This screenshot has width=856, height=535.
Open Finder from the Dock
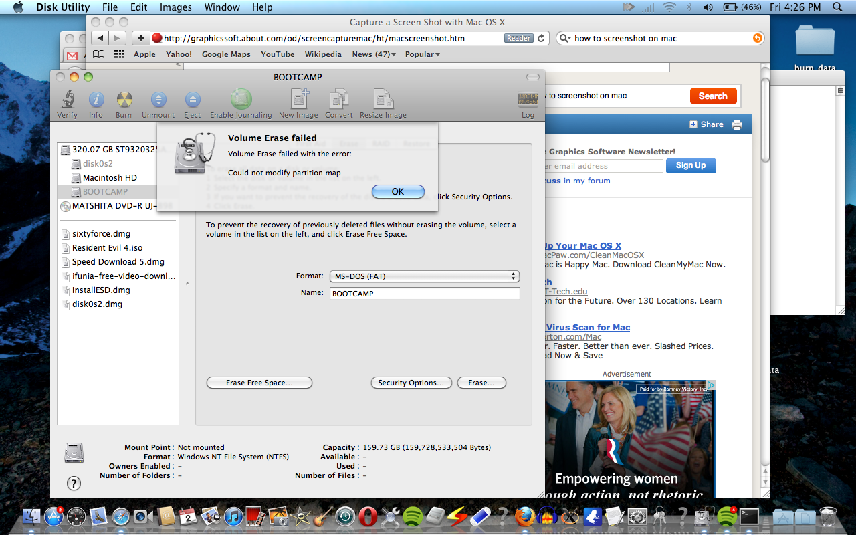click(x=31, y=516)
